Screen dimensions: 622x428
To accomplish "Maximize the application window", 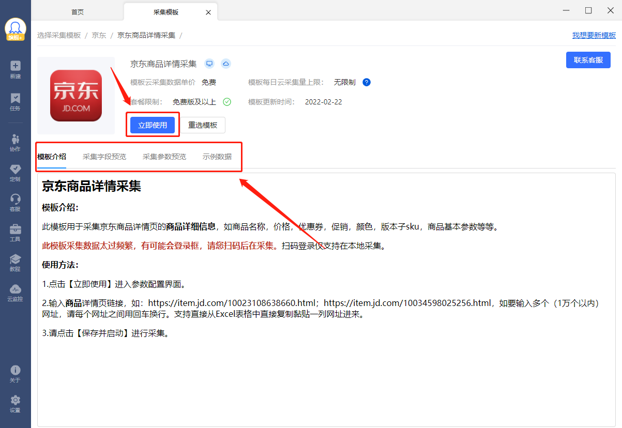I will point(588,10).
